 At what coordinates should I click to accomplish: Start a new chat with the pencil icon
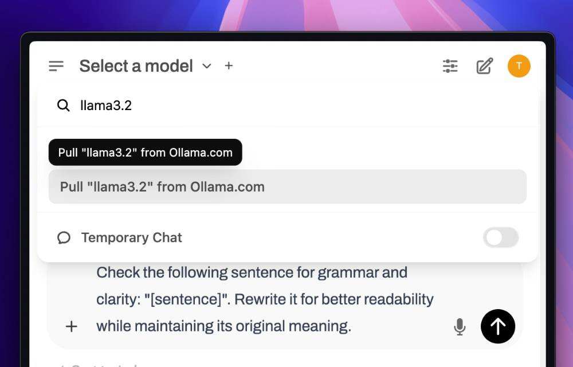coord(485,66)
